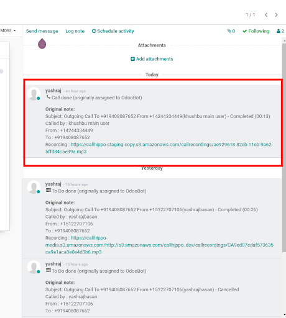
Task: Click 'Called by : yashrajbasan' in Cancelled message
Action: pyautogui.click(x=71, y=297)
